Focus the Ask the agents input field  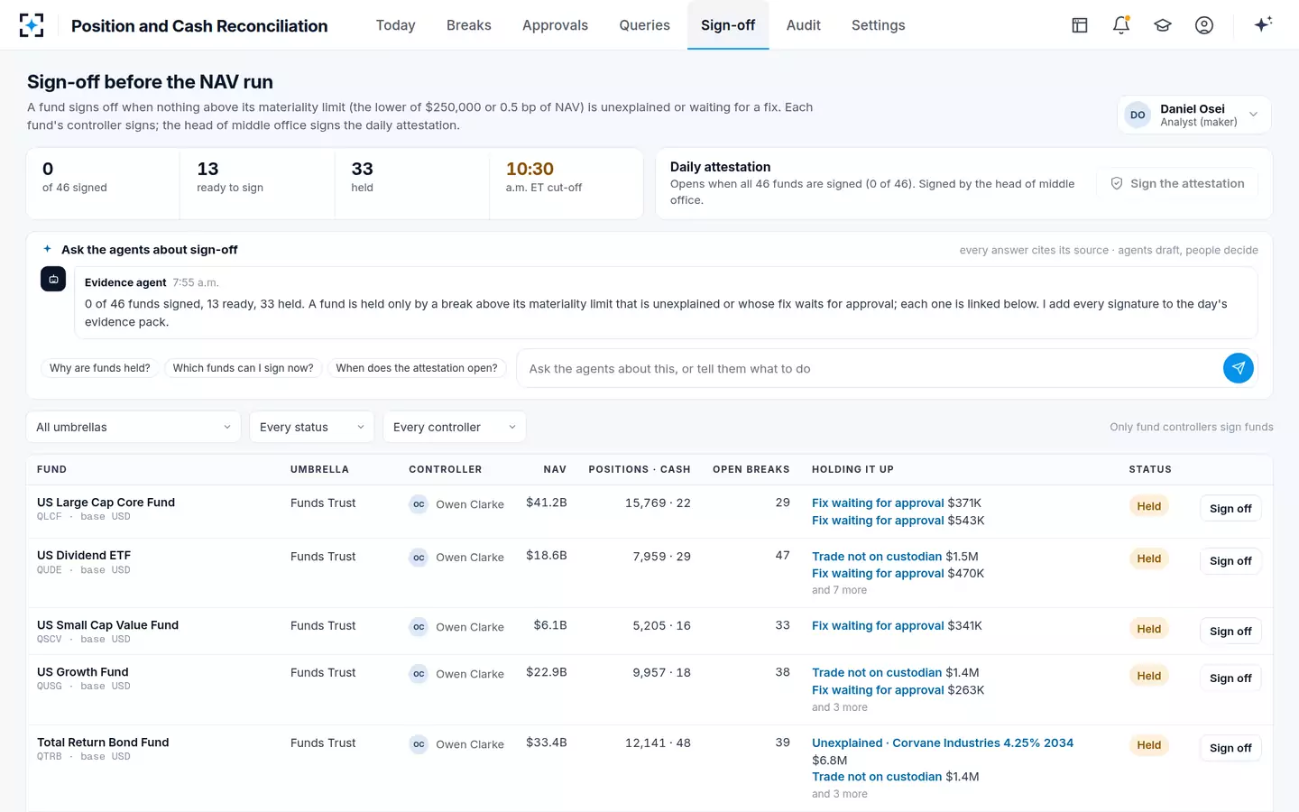[x=871, y=368]
